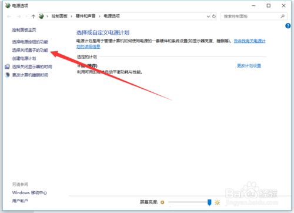This screenshot has width=294, height=213.
Task: Expand chevron after 控制面板 breadcrumb
Action: (x=72, y=16)
